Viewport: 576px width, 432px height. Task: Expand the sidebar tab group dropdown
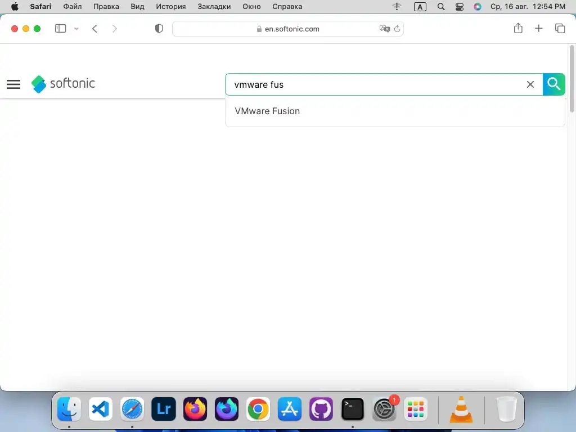[76, 29]
